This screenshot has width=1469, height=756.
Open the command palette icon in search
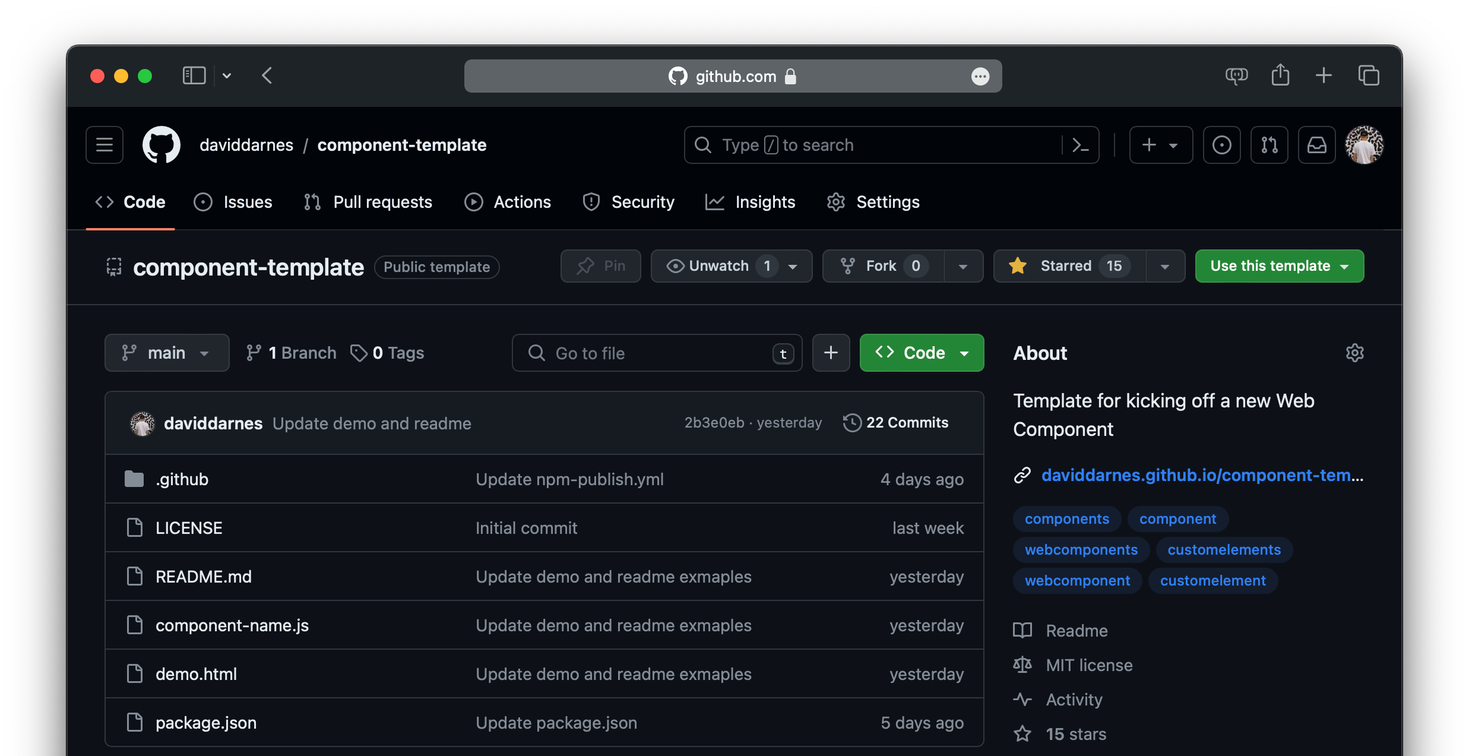pyautogui.click(x=1080, y=145)
